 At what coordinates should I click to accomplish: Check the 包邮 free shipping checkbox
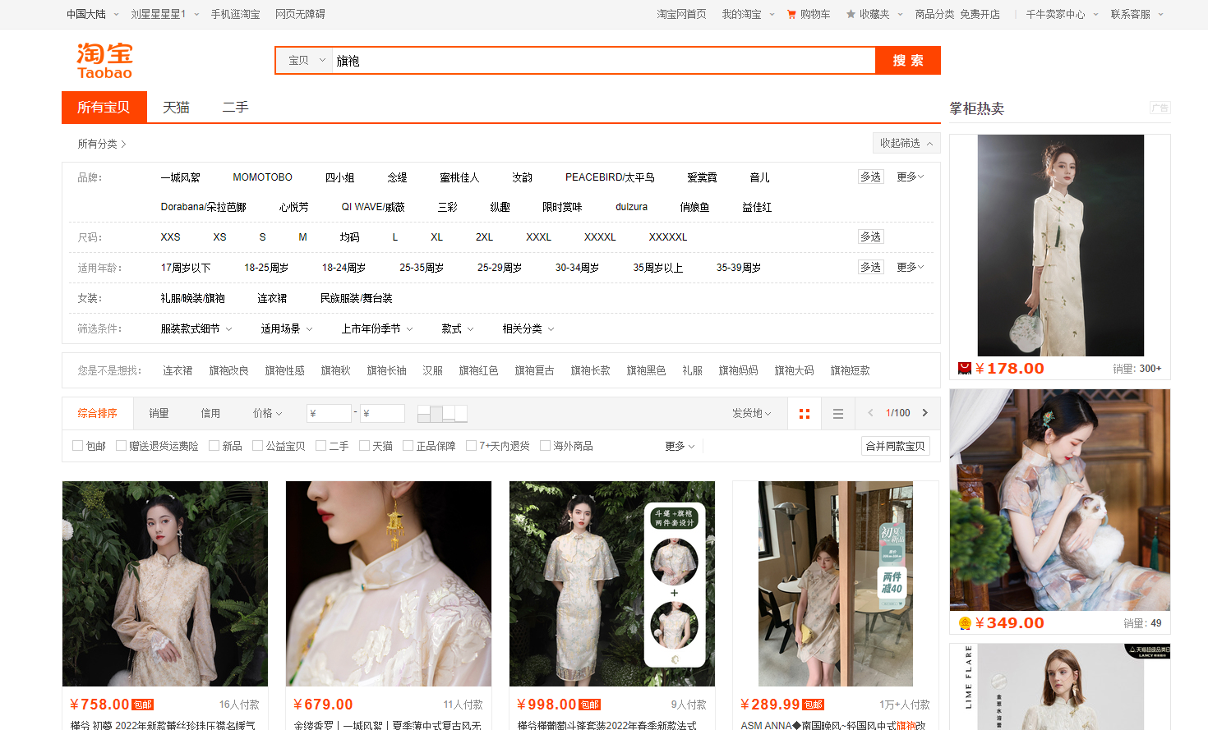click(x=77, y=446)
